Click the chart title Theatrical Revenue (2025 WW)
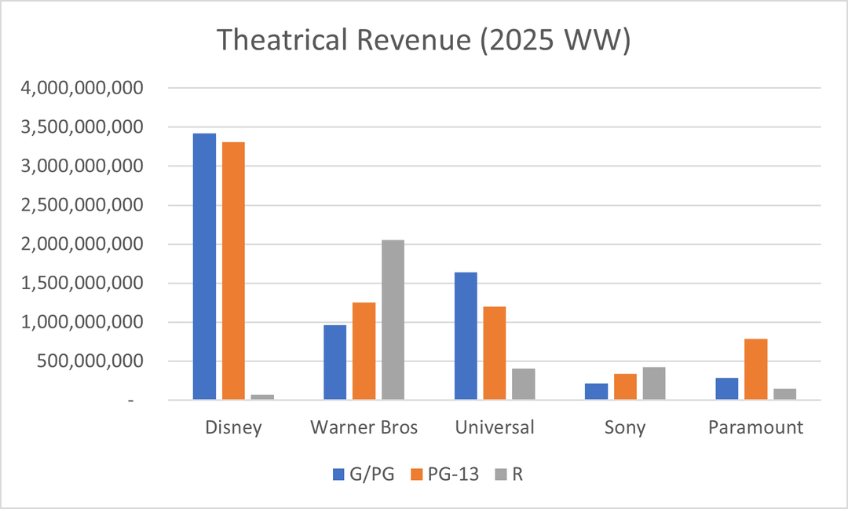Image resolution: width=848 pixels, height=509 pixels. tap(423, 41)
